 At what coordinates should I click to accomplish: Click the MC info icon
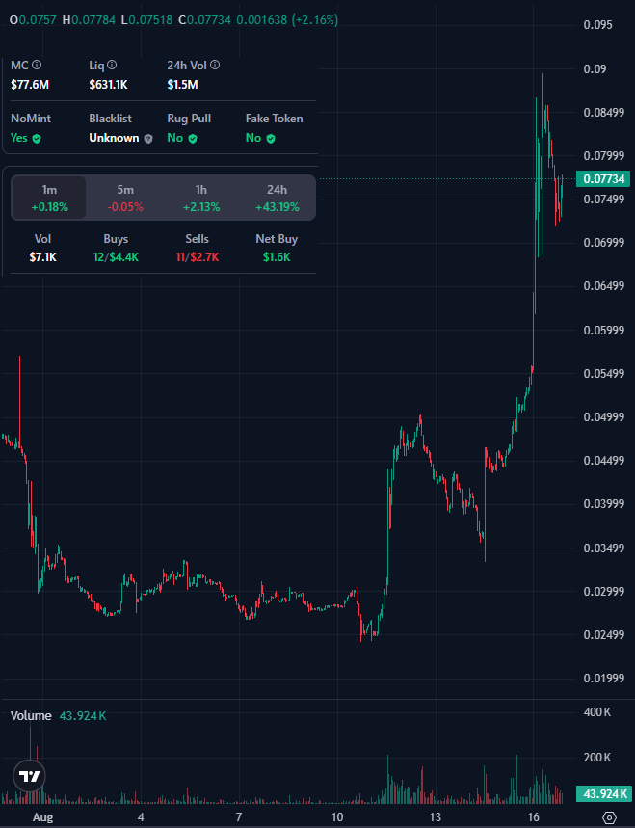click(x=37, y=65)
